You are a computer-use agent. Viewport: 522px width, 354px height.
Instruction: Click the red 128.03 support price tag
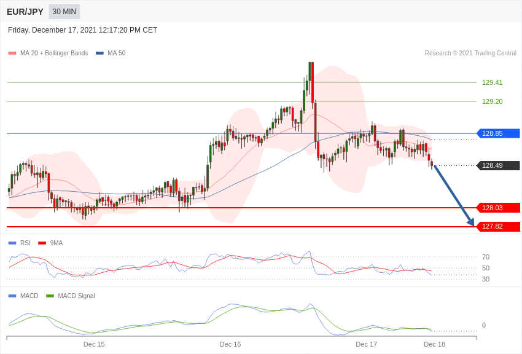[499, 208]
